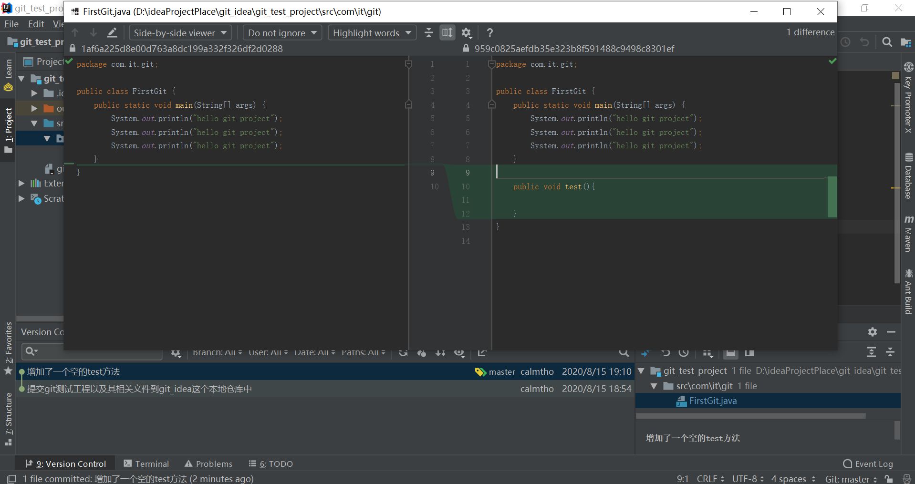The image size is (915, 484).
Task: Select commit '增加了一个空的test方法'
Action: (x=73, y=371)
